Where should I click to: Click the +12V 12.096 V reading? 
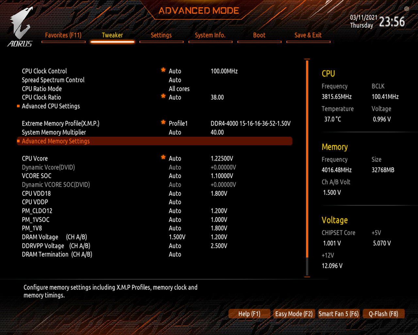[x=332, y=266]
